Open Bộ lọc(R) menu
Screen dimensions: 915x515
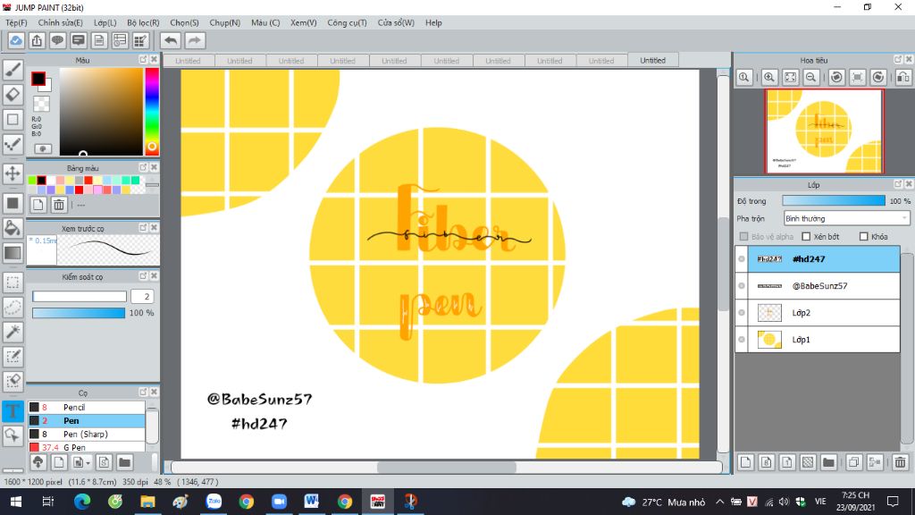143,22
